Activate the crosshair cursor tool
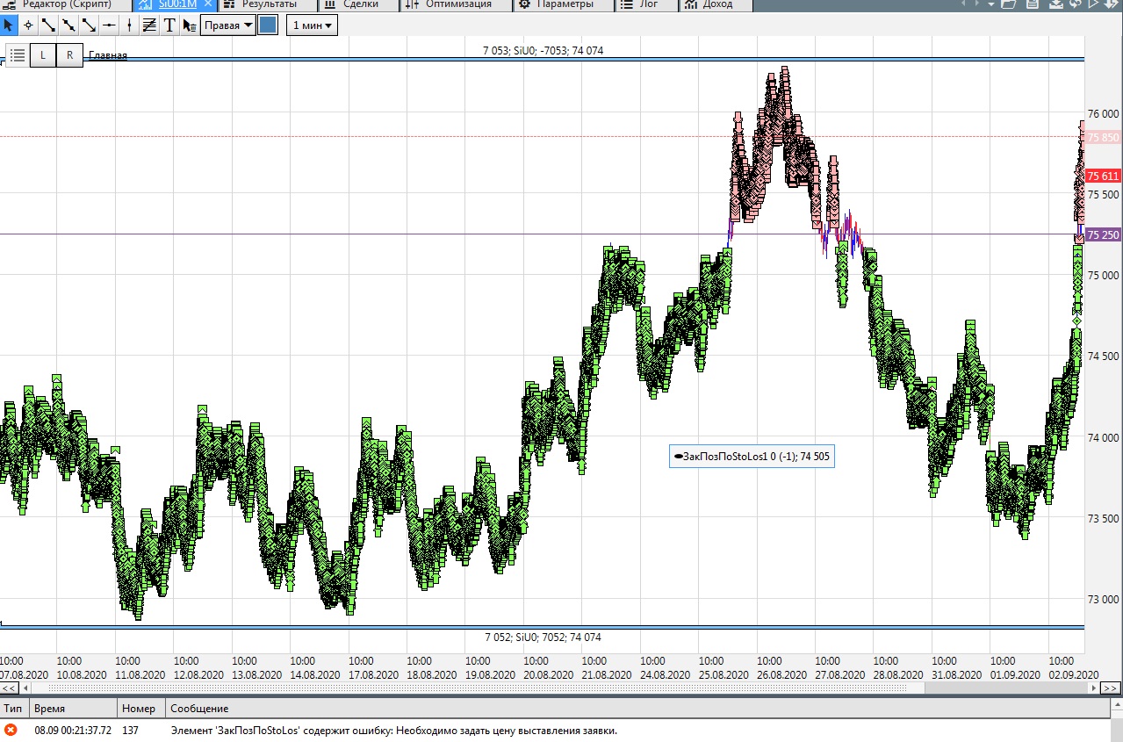The height and width of the screenshot is (742, 1123). 28,25
